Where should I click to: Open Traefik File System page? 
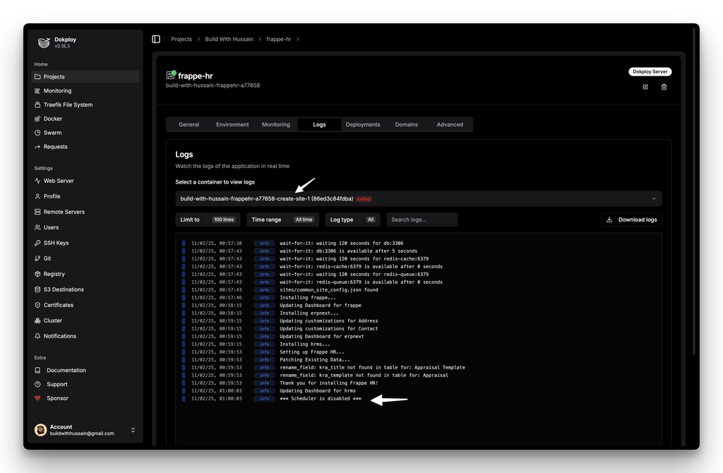(x=68, y=104)
